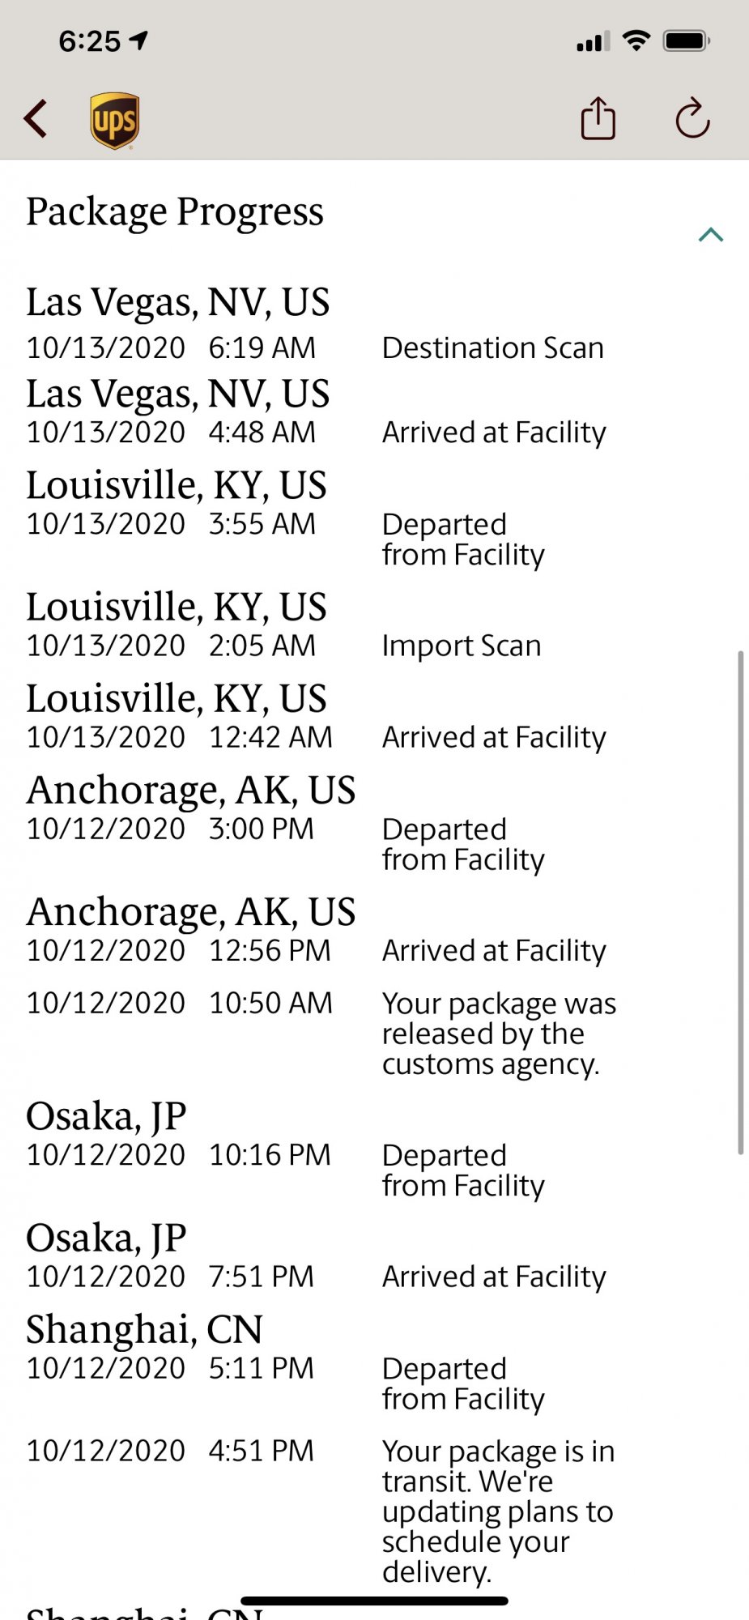Select the Package Progress heading

[175, 212]
